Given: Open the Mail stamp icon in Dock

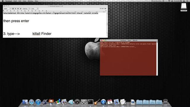Looking at the screenshot, I should (x=116, y=102).
